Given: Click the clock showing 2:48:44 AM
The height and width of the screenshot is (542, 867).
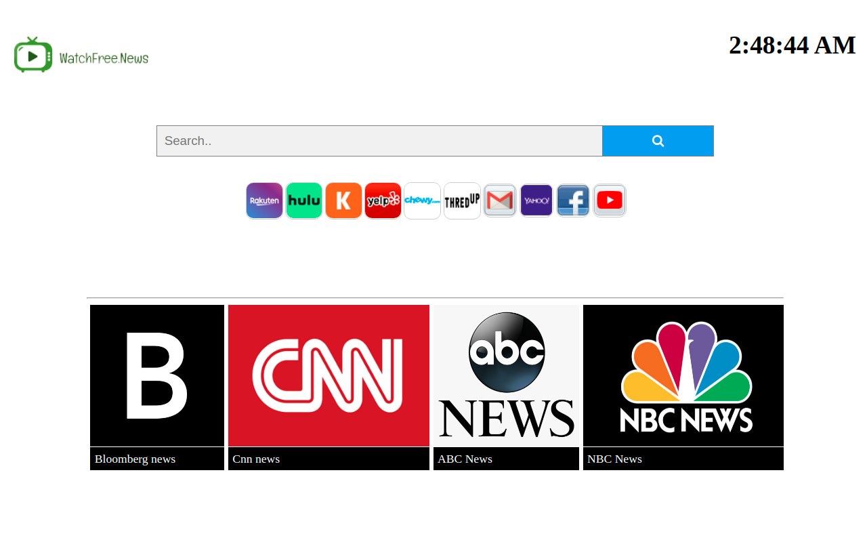Looking at the screenshot, I should [792, 45].
